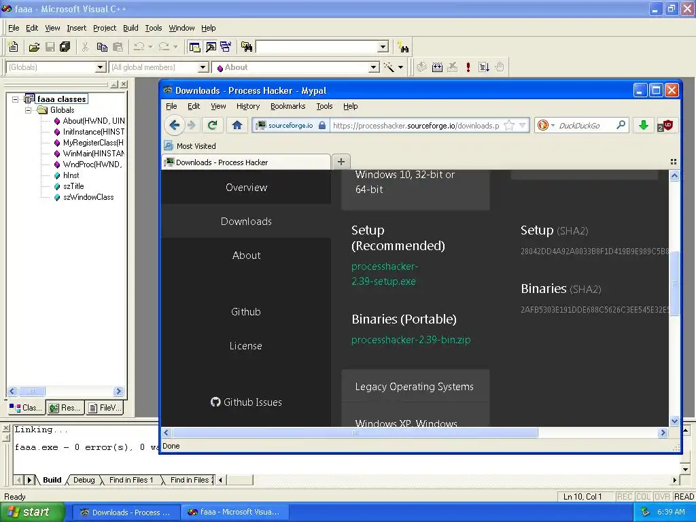Toggle the Workspace window icon
The width and height of the screenshot is (696, 522).
point(194,47)
